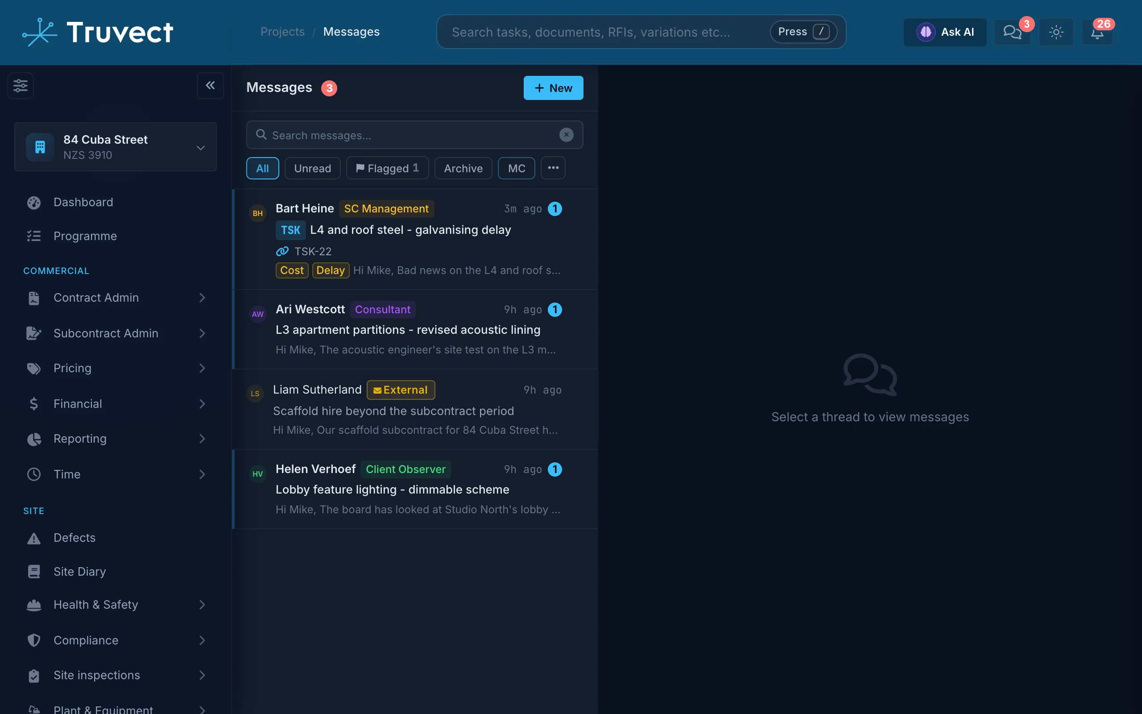Open Bart Heine's BH avatar
Screen dimensions: 1142x714
coord(258,213)
